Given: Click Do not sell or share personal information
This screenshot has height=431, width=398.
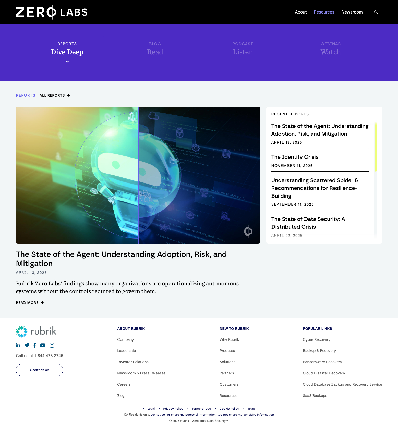Looking at the screenshot, I should tap(183, 415).
